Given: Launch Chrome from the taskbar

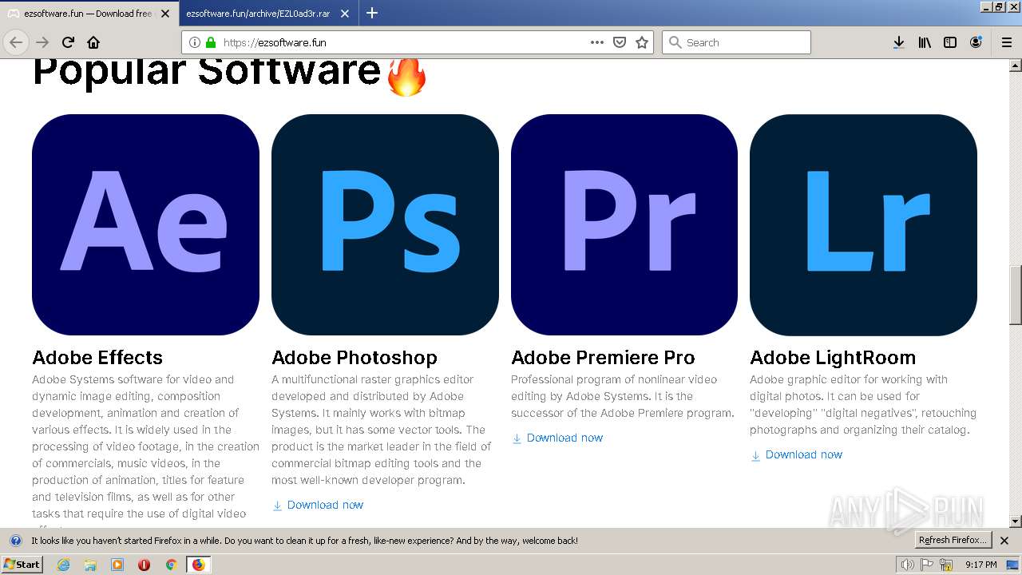Looking at the screenshot, I should [x=171, y=565].
